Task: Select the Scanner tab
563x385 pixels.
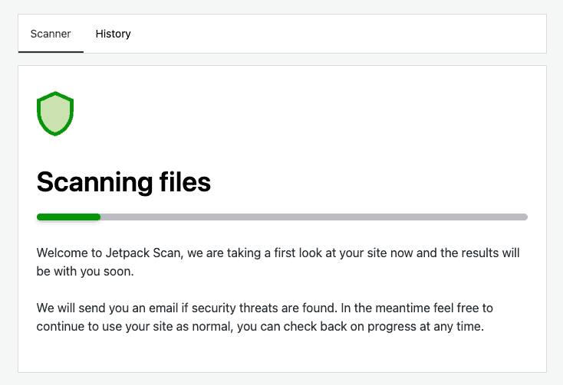Action: (x=51, y=34)
